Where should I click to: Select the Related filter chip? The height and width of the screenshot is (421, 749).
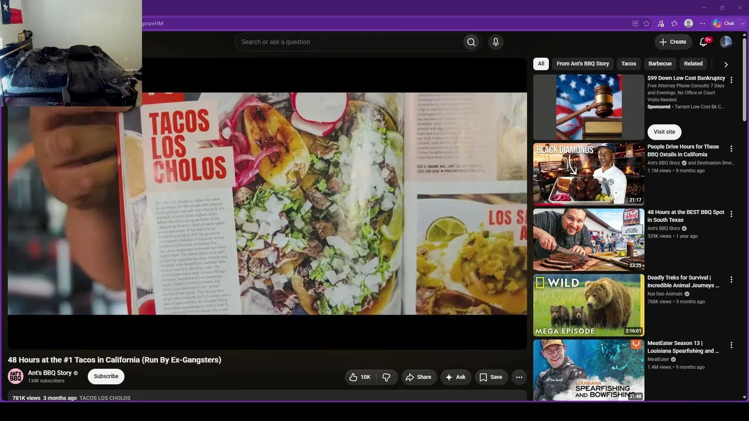tap(693, 64)
